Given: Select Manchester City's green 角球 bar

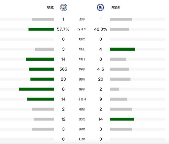Looking at the screenshot, I should [36, 89].
